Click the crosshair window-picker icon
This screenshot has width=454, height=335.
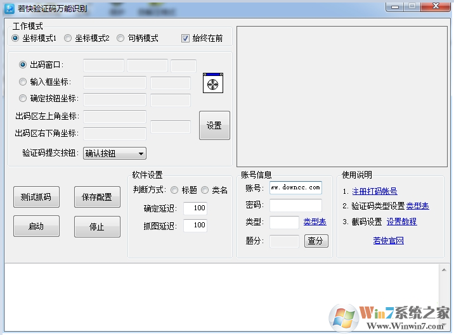(x=213, y=83)
